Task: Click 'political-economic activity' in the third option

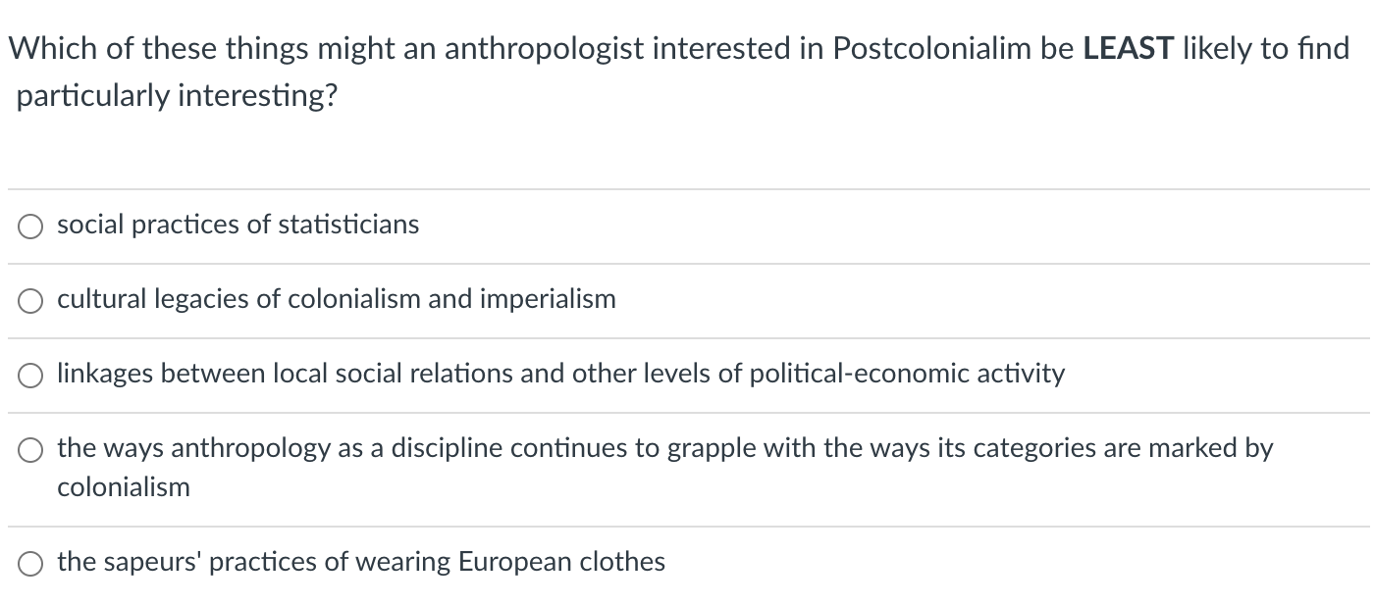Action: [907, 374]
